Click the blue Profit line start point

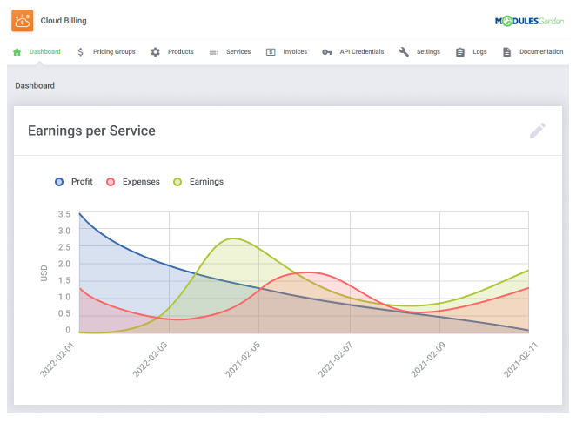[80, 213]
